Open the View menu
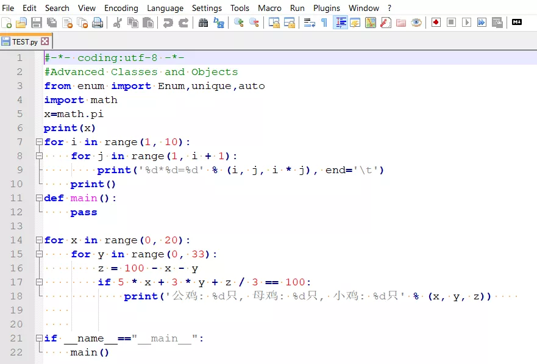Image resolution: width=537 pixels, height=364 pixels. click(x=87, y=8)
